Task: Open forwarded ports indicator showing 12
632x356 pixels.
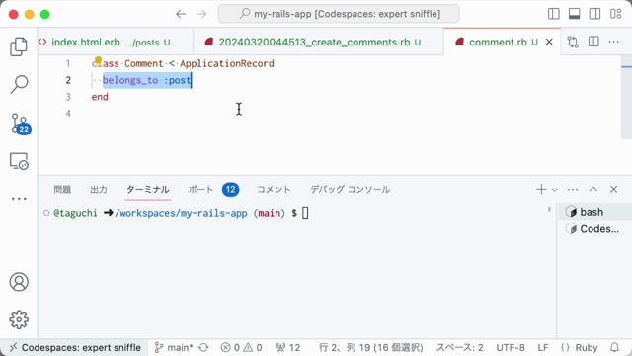Action: 287,347
